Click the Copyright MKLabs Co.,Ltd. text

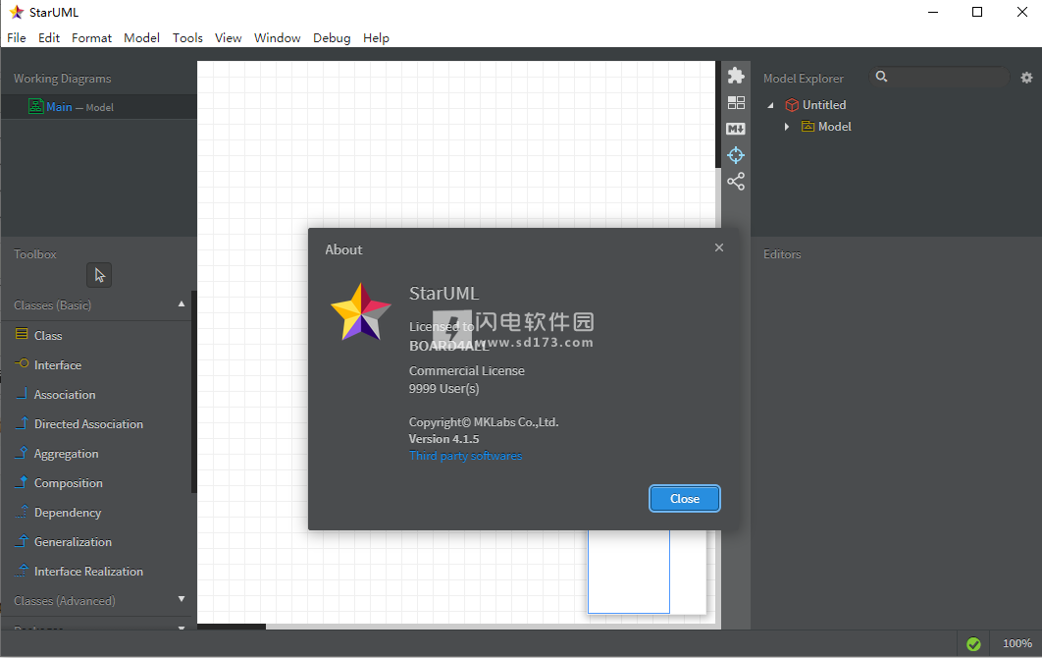[x=484, y=422]
